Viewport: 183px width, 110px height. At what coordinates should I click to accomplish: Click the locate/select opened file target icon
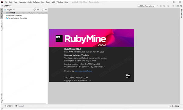click(34, 10)
